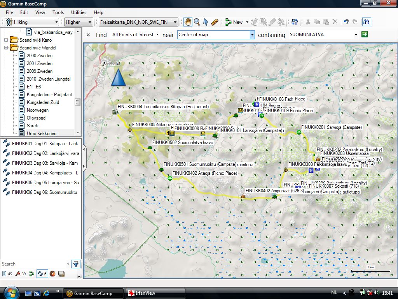This screenshot has height=299, width=398.
Task: Open the Utilities menu
Action: pos(79,12)
